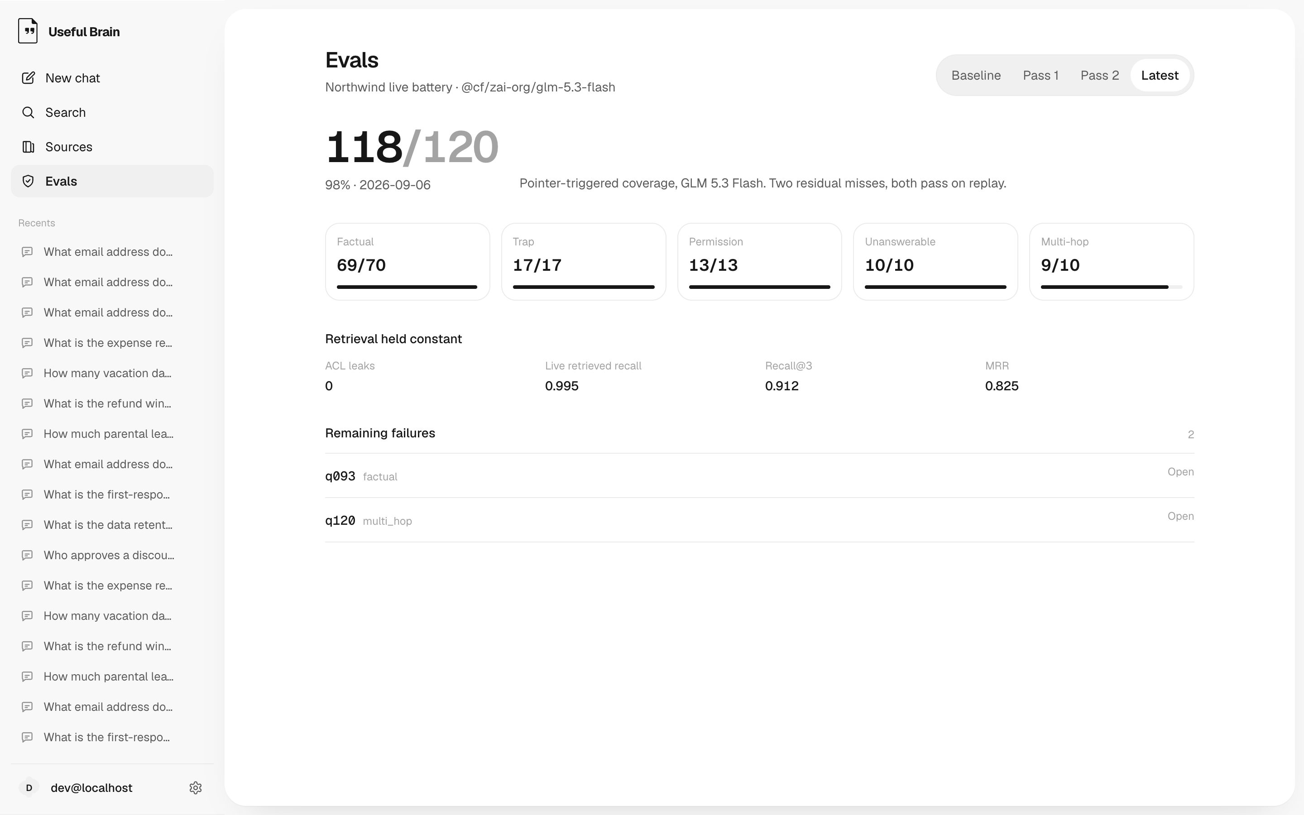1304x815 pixels.
Task: Click the Factual card progress bar
Action: click(407, 287)
